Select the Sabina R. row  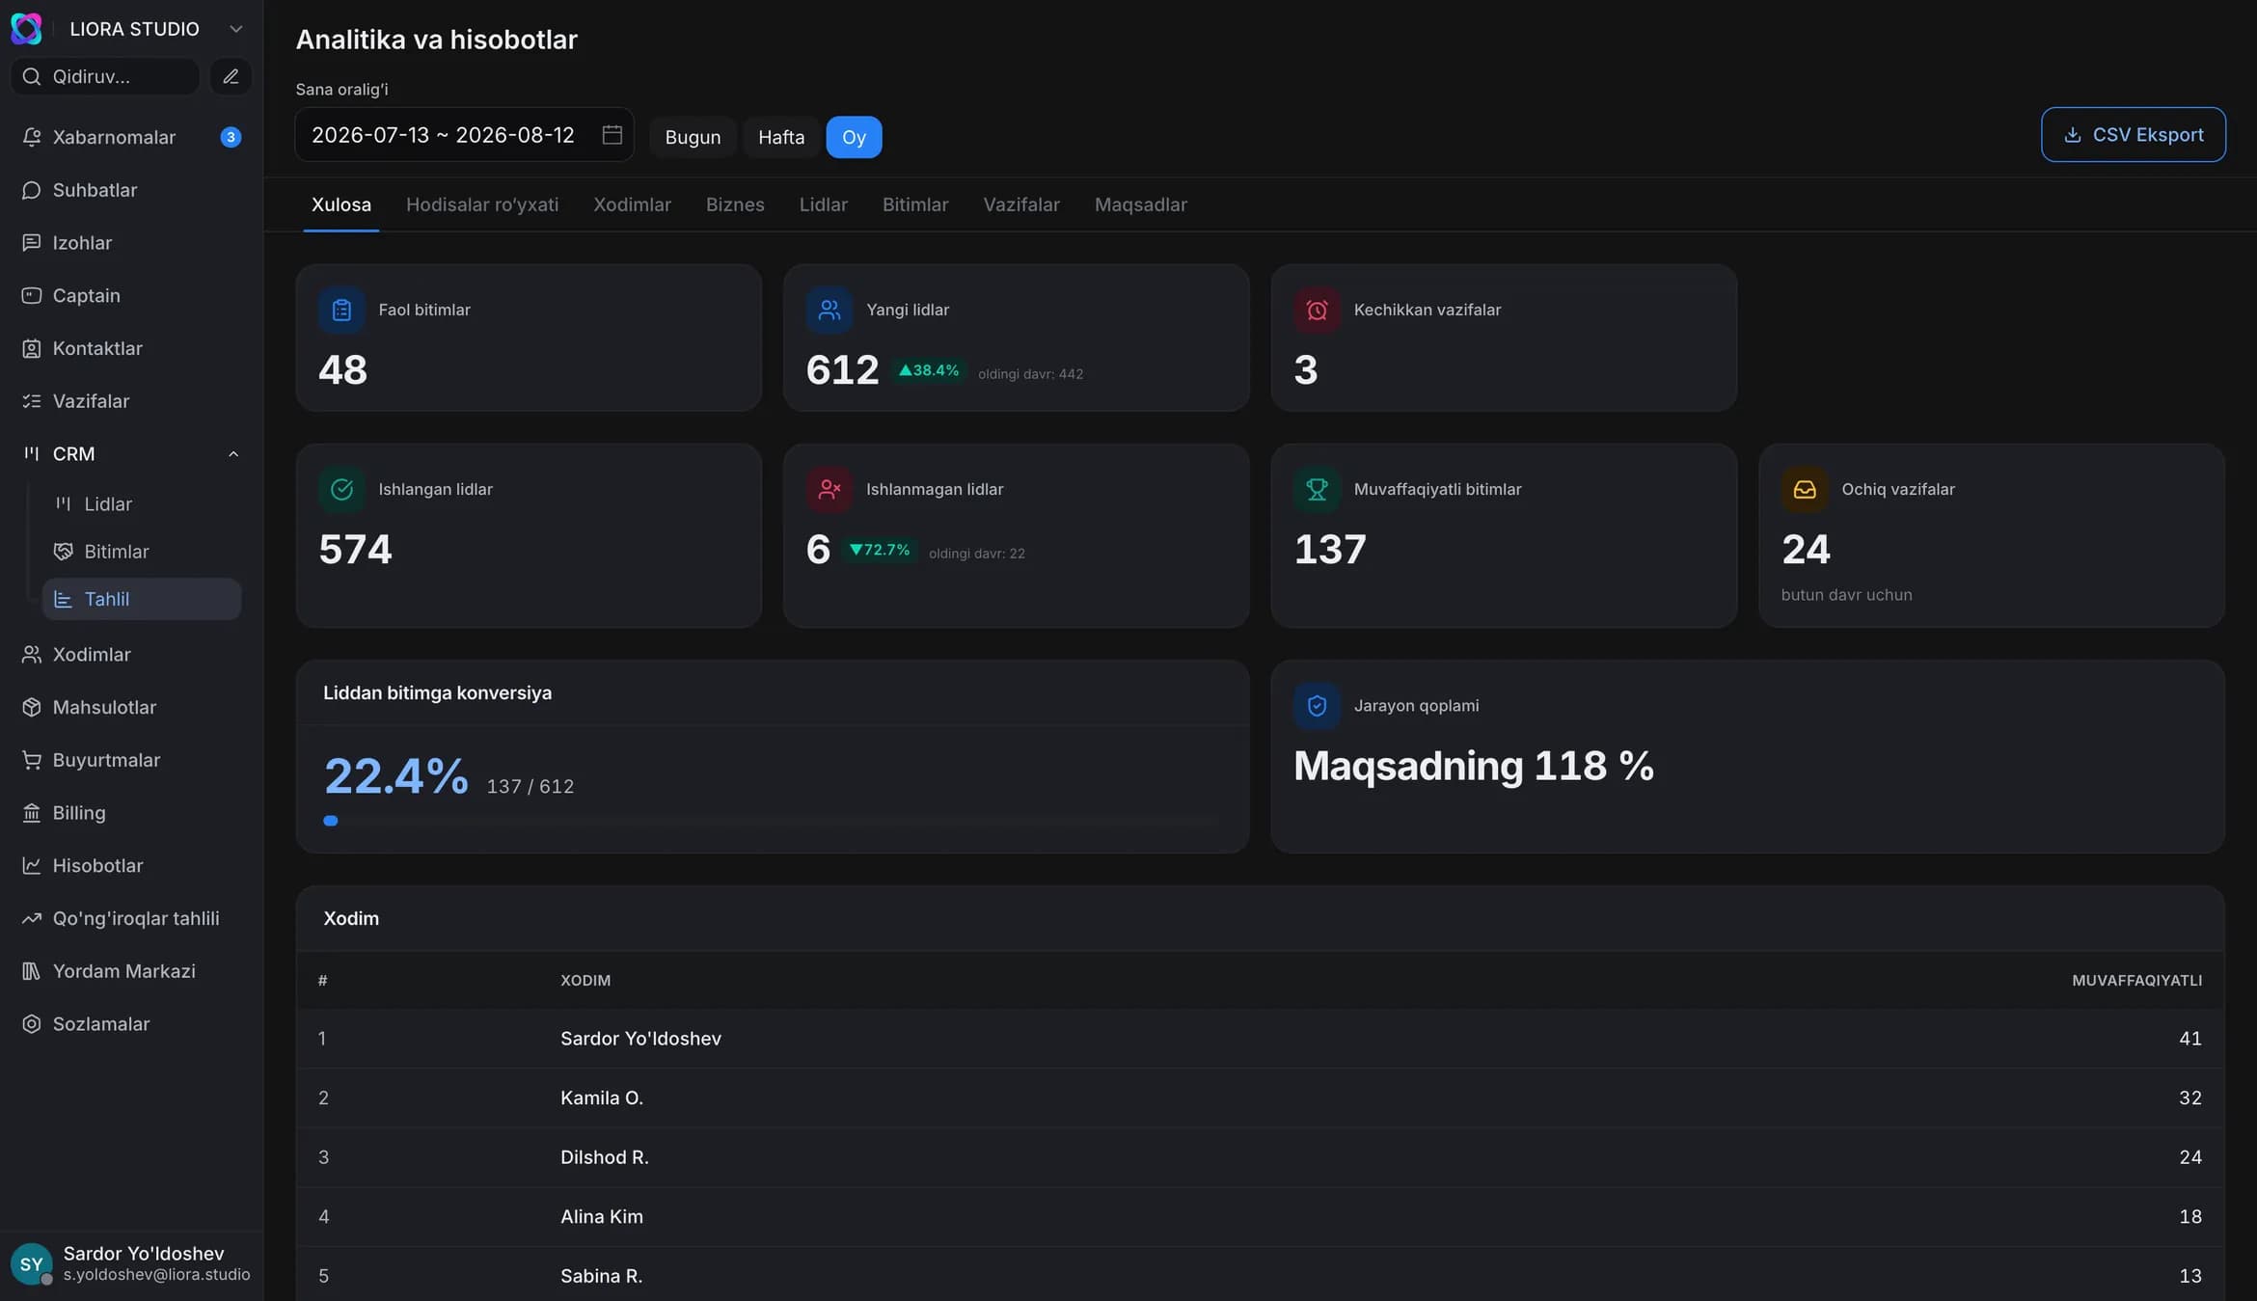1260,1274
